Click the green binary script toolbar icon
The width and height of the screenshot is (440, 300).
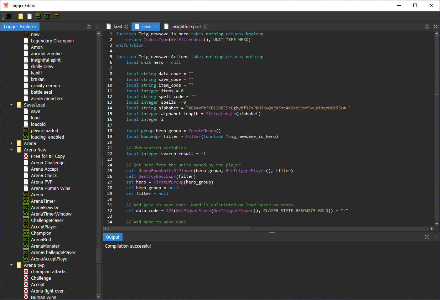38,16
